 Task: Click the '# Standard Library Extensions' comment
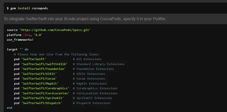99,64
